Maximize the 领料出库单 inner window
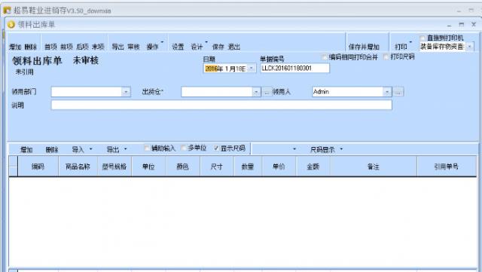This screenshot has height=272, width=482. point(461,25)
